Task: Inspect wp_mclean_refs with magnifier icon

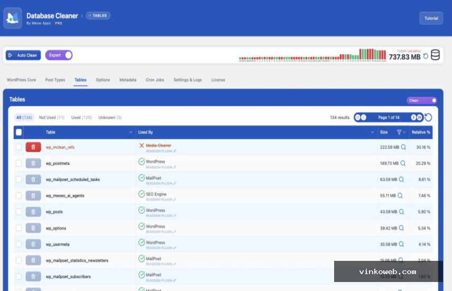Action: (x=403, y=147)
